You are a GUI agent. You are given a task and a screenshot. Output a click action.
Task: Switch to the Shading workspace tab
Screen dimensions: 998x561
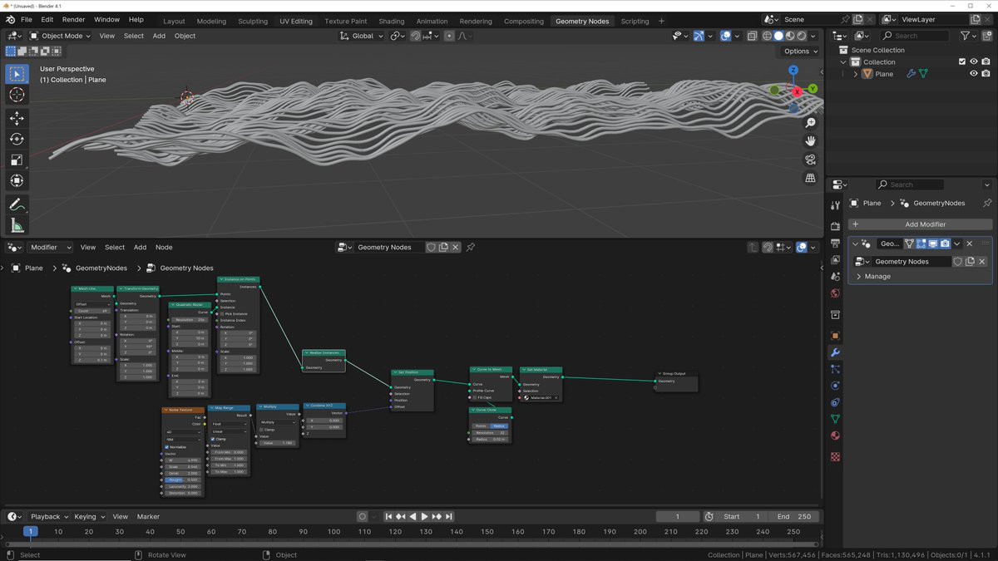[391, 21]
